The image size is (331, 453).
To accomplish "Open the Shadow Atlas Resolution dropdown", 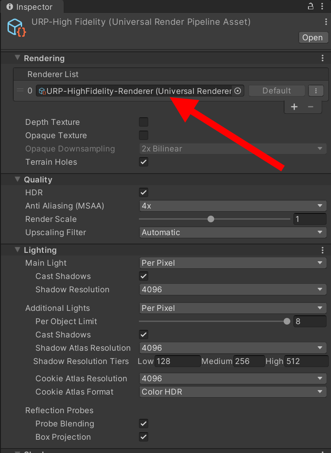I will point(233,348).
